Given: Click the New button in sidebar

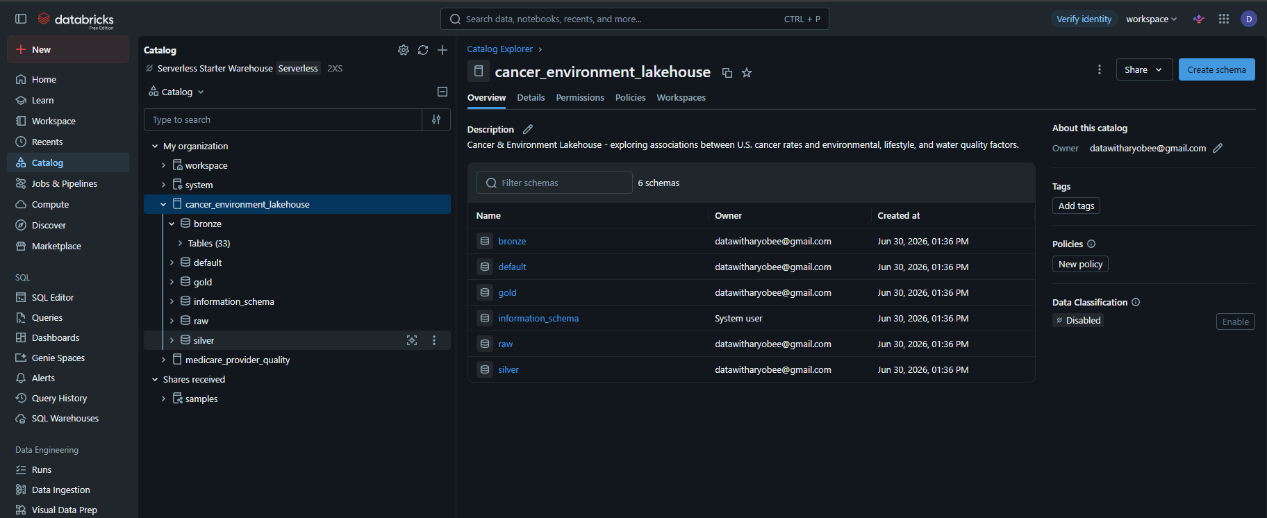Looking at the screenshot, I should [x=68, y=49].
